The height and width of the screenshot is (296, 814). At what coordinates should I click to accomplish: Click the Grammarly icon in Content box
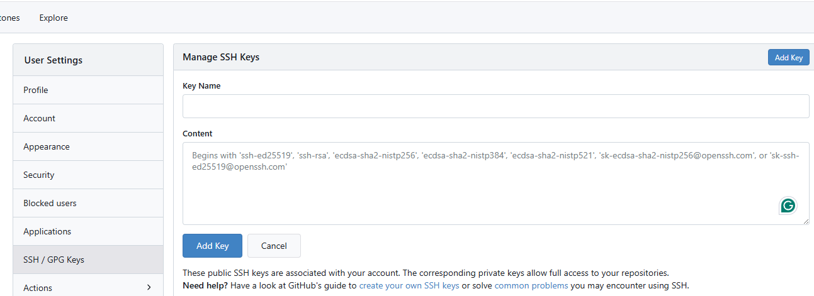tap(788, 206)
